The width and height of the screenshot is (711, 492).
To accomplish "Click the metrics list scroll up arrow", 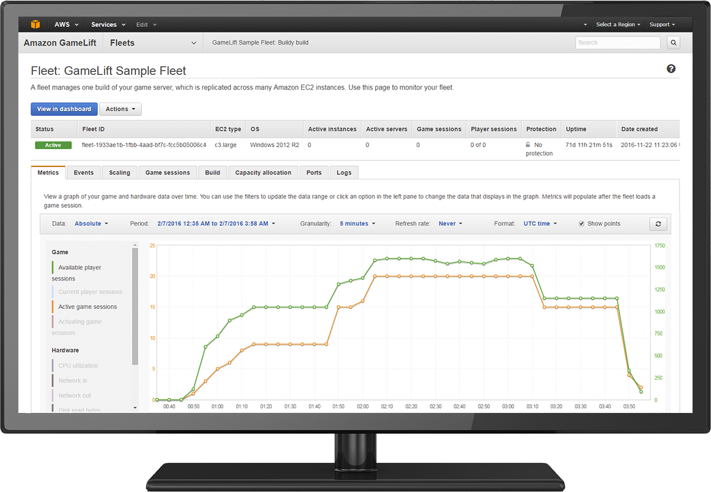I will click(135, 245).
